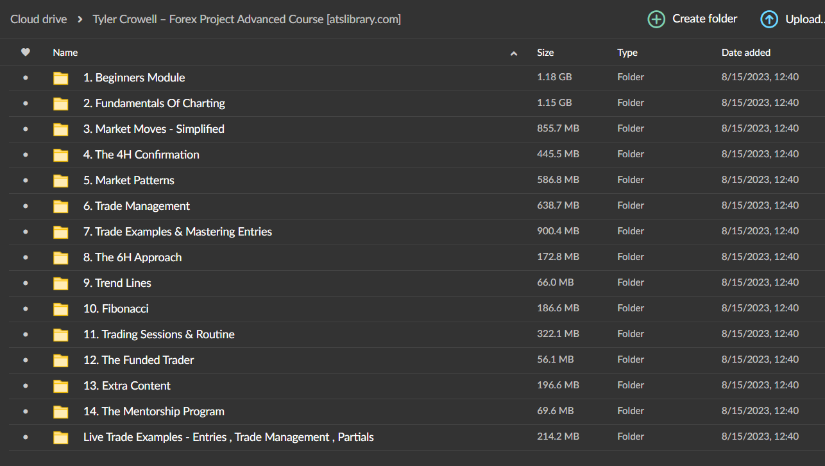Click the Upload arrow icon
825x466 pixels.
[769, 19]
